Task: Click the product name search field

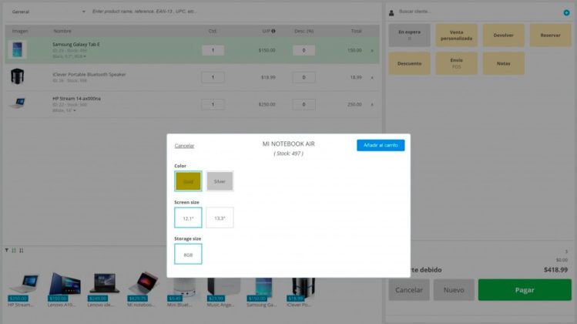Action: coord(234,12)
